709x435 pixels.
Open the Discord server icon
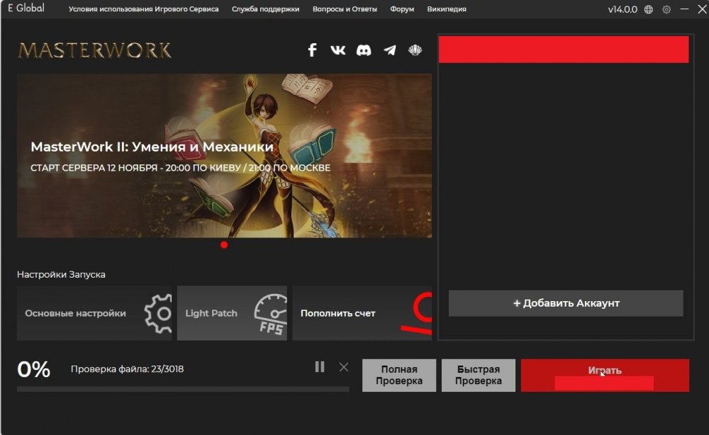(364, 50)
